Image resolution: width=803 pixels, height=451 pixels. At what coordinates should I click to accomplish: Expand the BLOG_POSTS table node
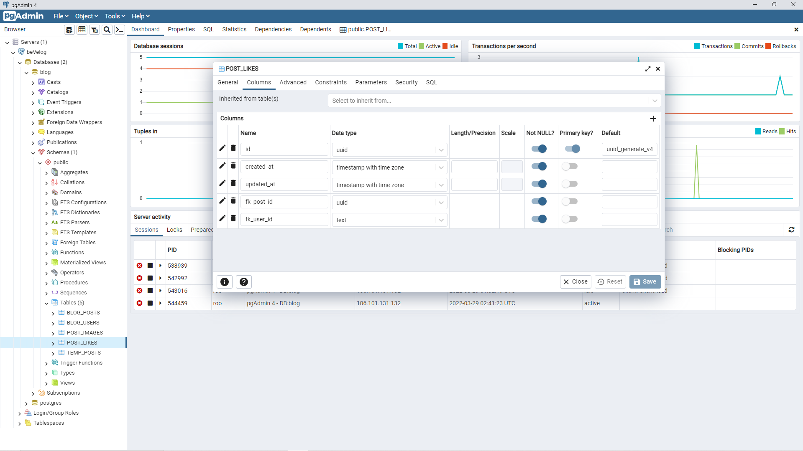53,313
